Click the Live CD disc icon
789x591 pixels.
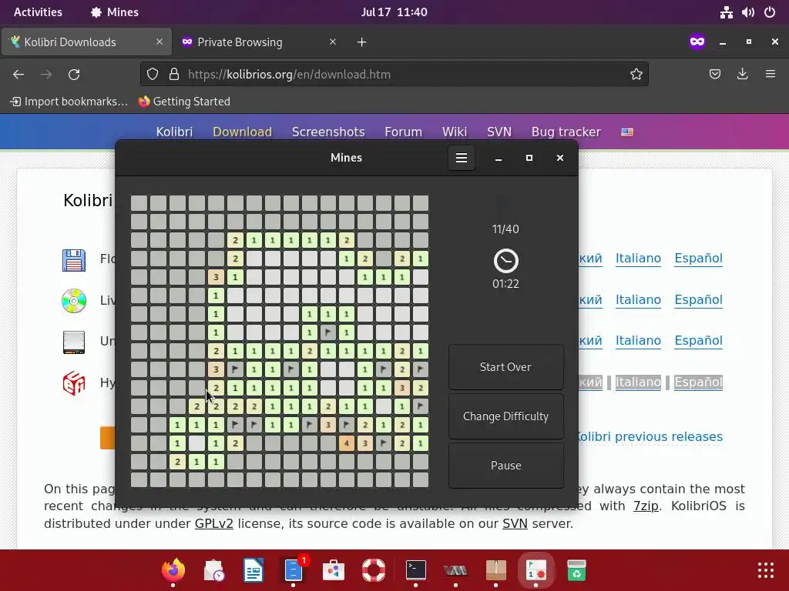point(74,301)
